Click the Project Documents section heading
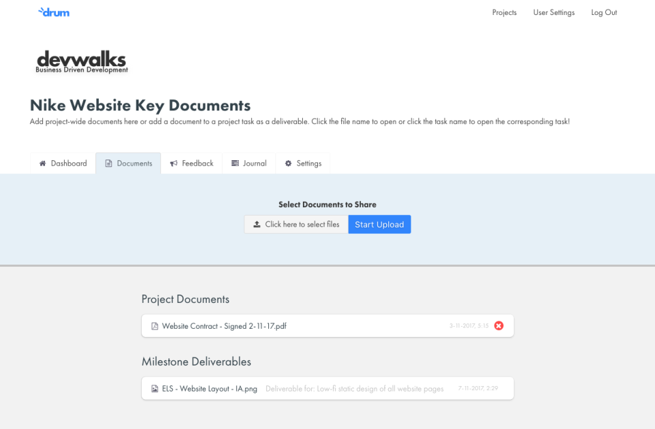The height and width of the screenshot is (429, 655). pyautogui.click(x=186, y=299)
